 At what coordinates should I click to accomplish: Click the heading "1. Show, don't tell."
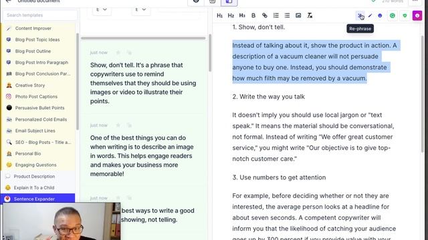point(259,27)
